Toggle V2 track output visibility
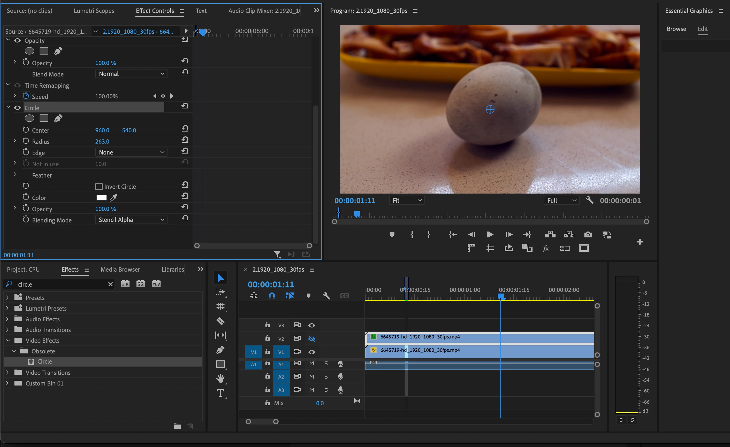Image resolution: width=730 pixels, height=447 pixels. (x=311, y=338)
